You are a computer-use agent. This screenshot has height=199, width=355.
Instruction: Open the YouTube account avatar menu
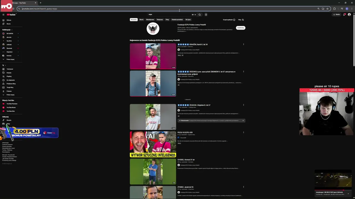349,15
